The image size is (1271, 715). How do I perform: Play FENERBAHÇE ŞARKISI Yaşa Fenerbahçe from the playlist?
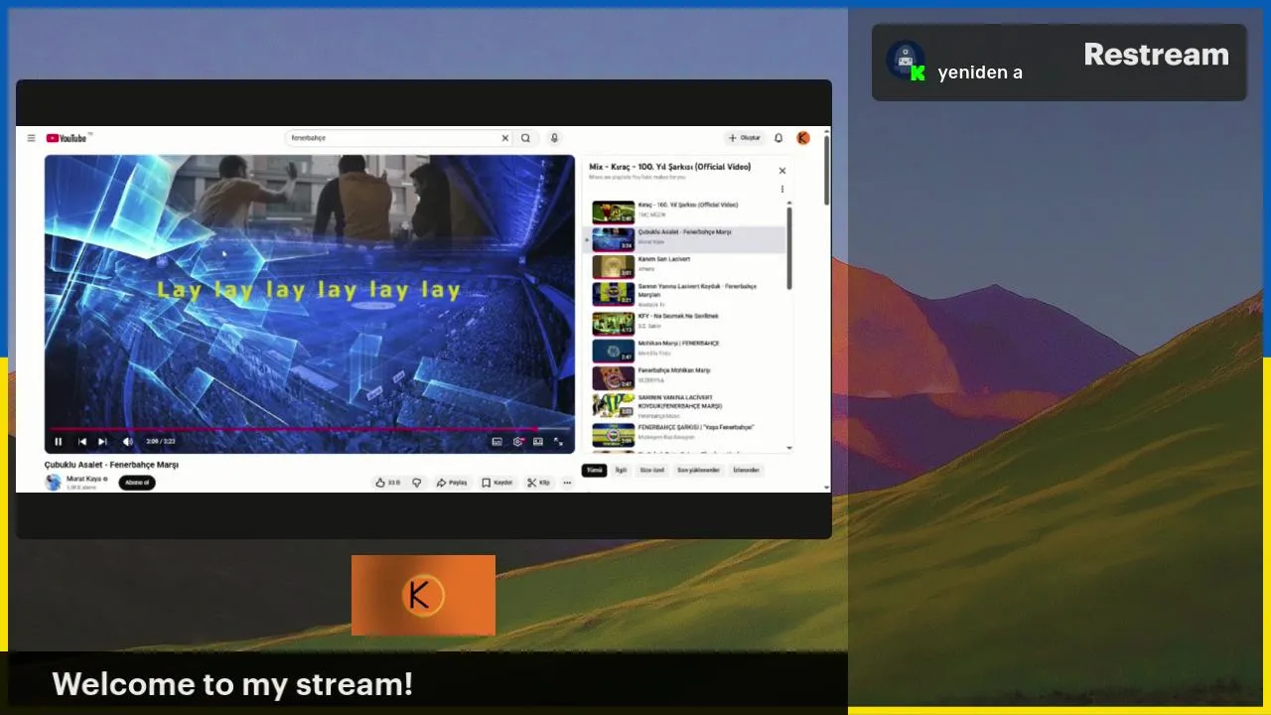(x=685, y=434)
